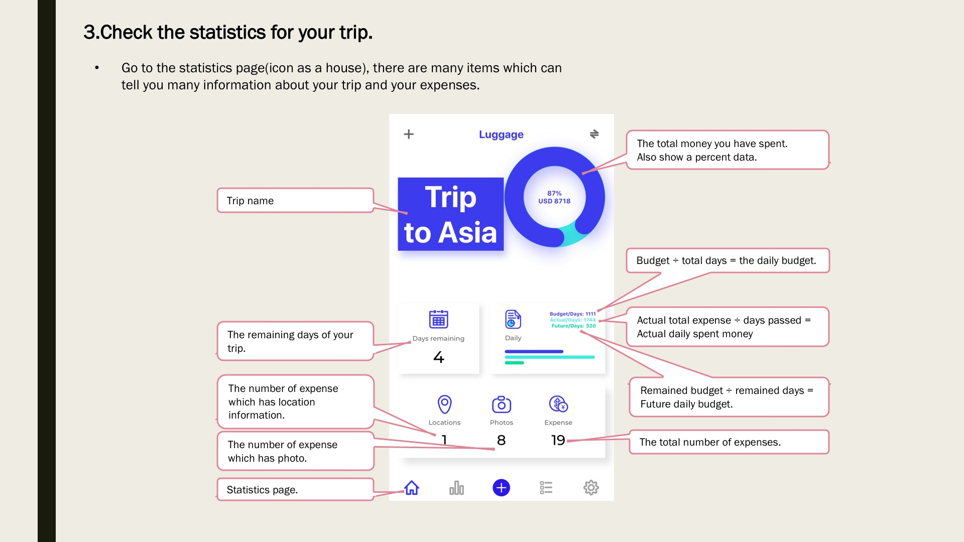The width and height of the screenshot is (964, 542).
Task: Open the bar chart tab icon
Action: tap(456, 488)
